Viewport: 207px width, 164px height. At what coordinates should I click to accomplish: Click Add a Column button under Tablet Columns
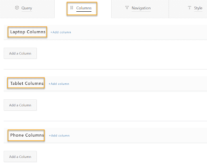click(20, 105)
